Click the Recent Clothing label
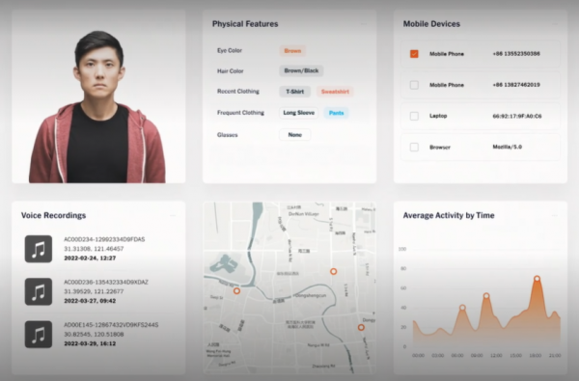The image size is (579, 381). (238, 92)
